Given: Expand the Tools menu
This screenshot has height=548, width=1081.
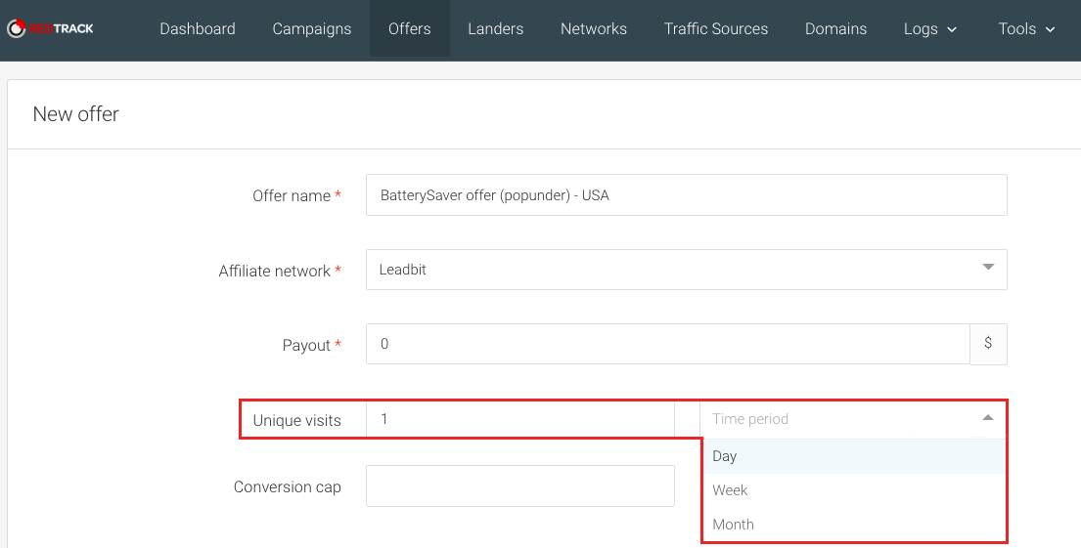Looking at the screenshot, I should pyautogui.click(x=1026, y=28).
